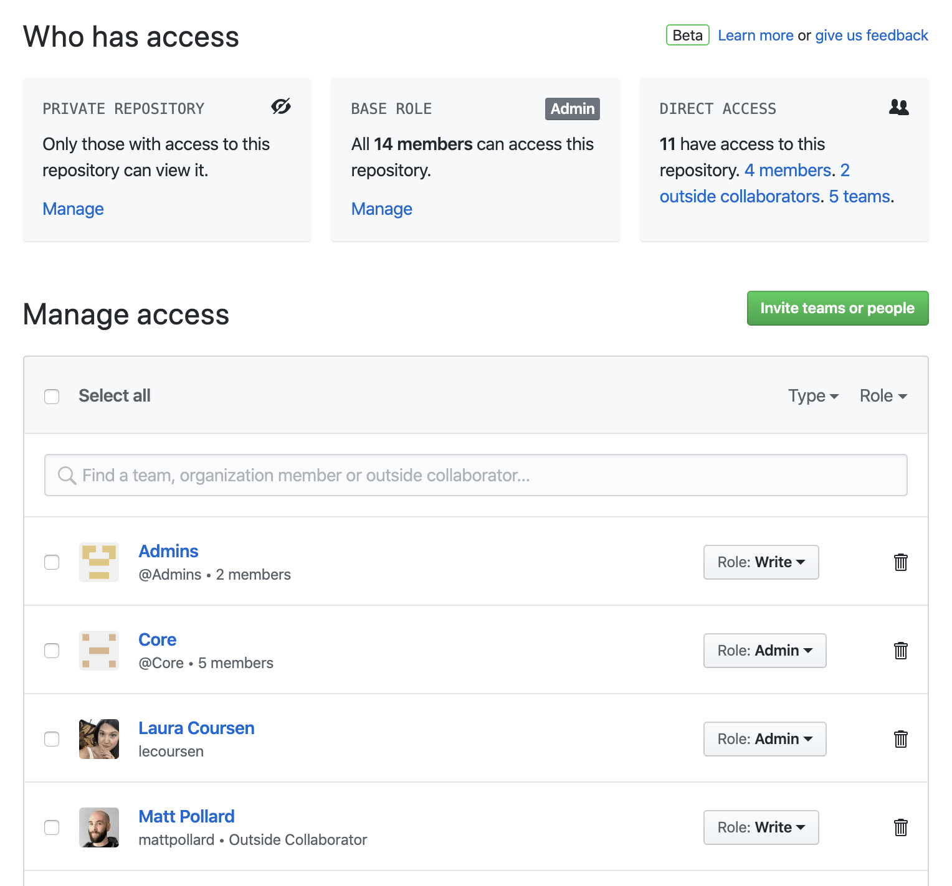
Task: Open the Role: Admin dropdown for Laura Coursen
Action: [x=764, y=739]
